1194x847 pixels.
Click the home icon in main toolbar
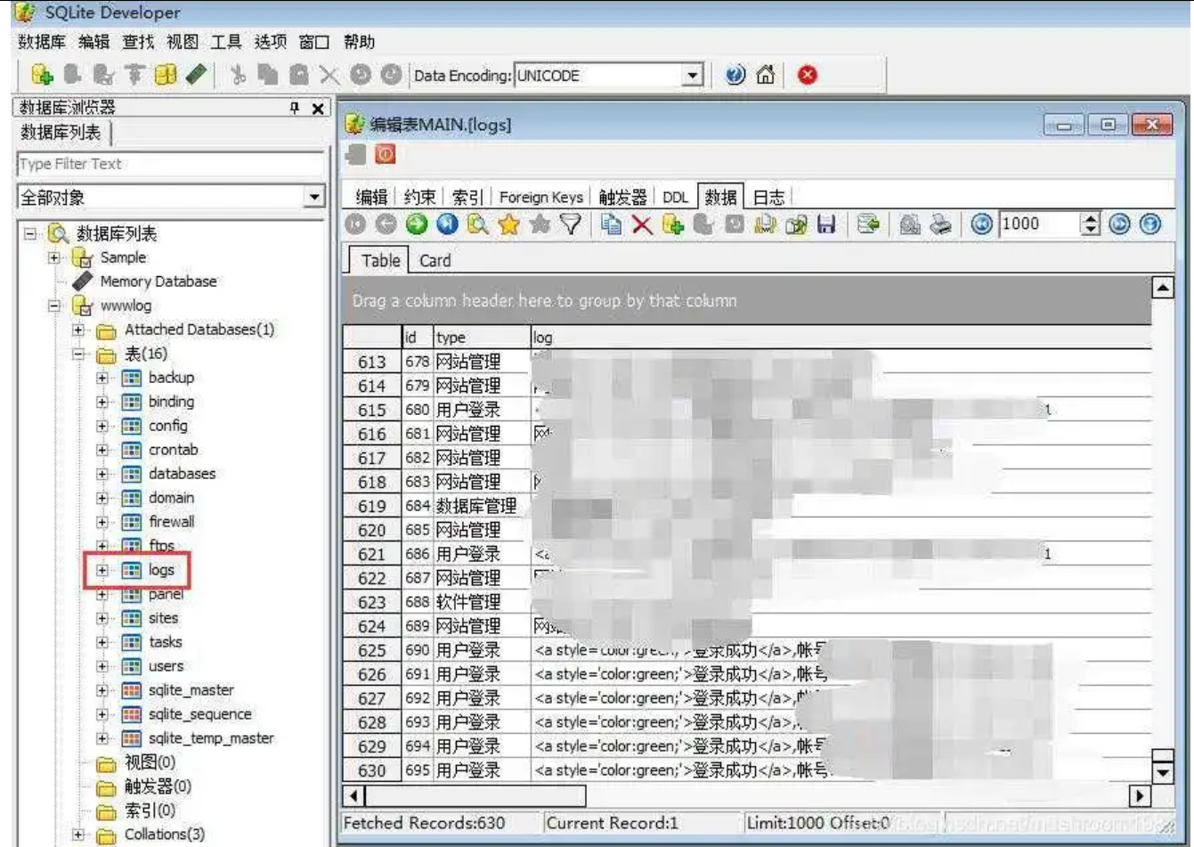tap(765, 76)
